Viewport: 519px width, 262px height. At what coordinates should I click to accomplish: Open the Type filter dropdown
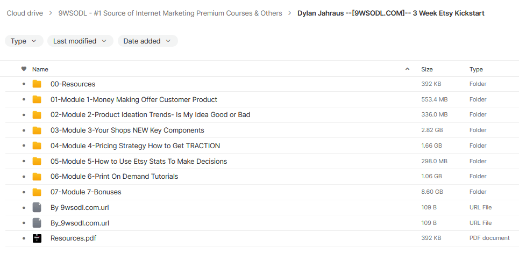tap(24, 41)
